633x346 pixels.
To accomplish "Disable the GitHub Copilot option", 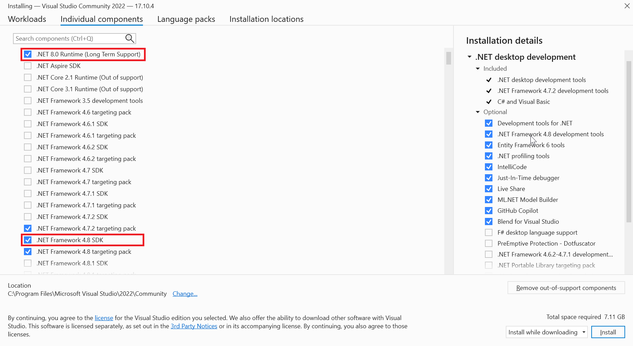I will (x=489, y=211).
